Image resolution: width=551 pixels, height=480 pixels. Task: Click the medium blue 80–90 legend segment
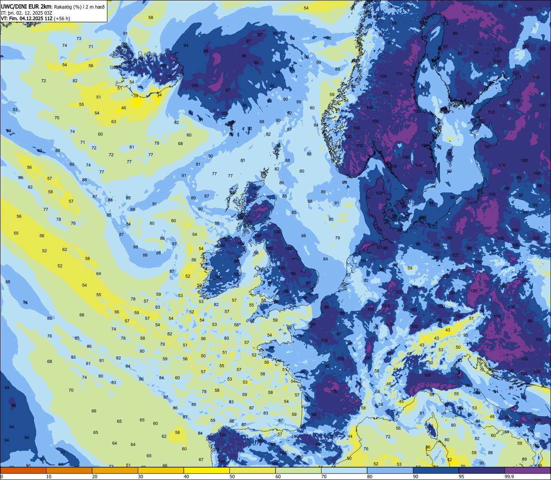coord(390,470)
